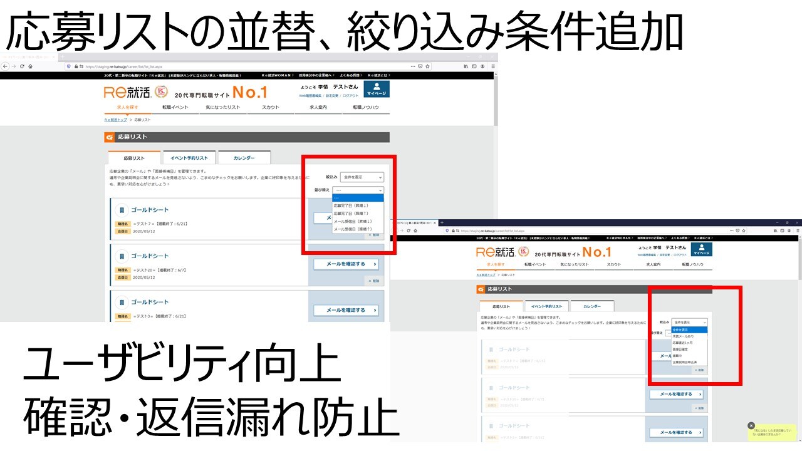Image resolution: width=802 pixels, height=451 pixels.
Task: Click the Re就活 logo in the left window
Action: tap(128, 93)
